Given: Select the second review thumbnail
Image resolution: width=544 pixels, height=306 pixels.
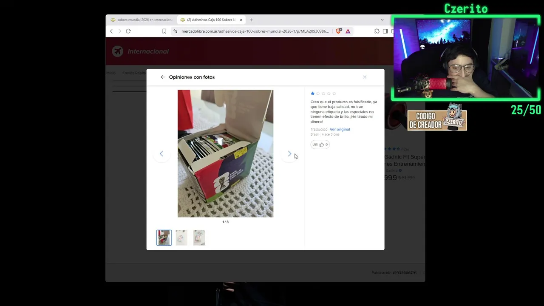Looking at the screenshot, I should coord(181,238).
